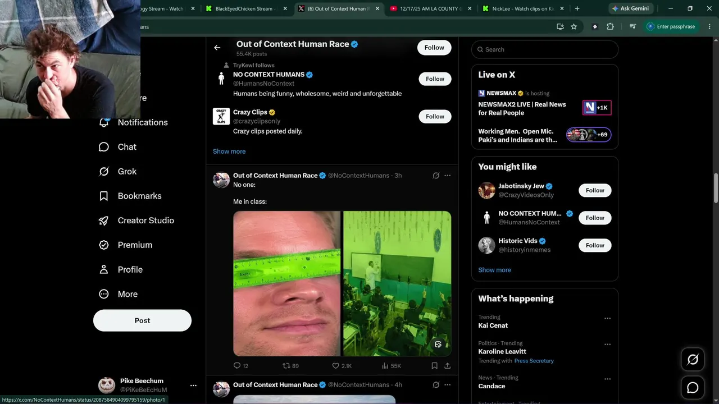This screenshot has height=404, width=719.
Task: Follow Crazy Clips account
Action: 435,117
